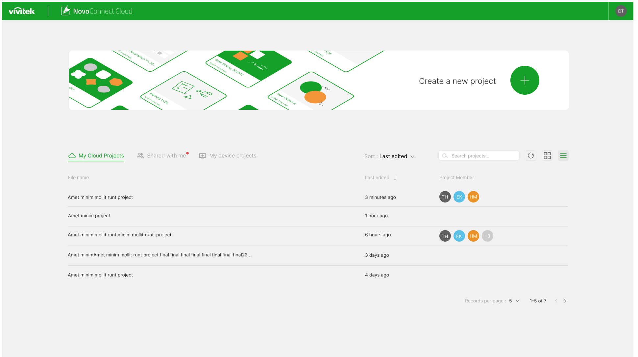Open the Amet minim project row
Screen dimensions: 638x357
[89, 216]
